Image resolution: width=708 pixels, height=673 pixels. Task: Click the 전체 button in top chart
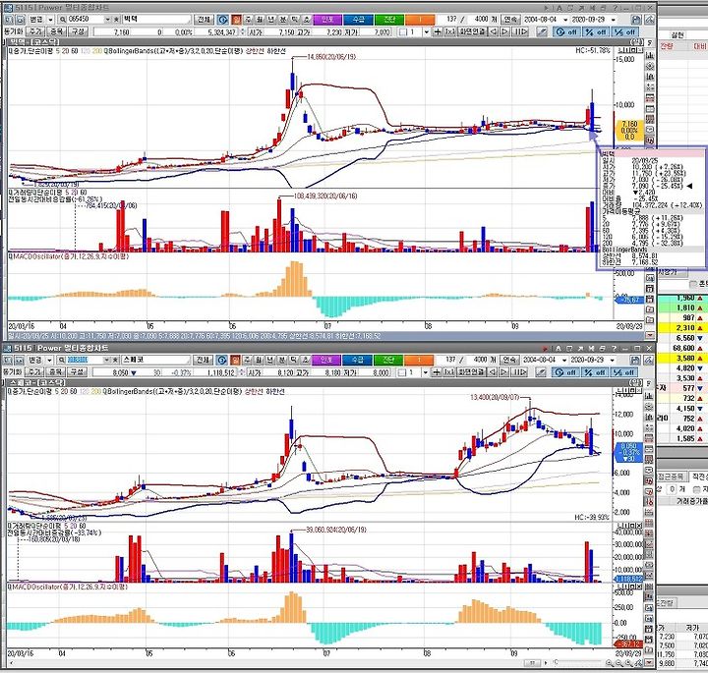pyautogui.click(x=204, y=20)
